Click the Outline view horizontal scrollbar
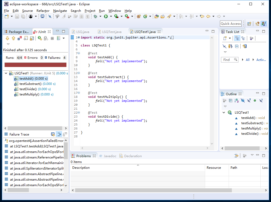This screenshot has height=202, width=271. click(x=242, y=148)
